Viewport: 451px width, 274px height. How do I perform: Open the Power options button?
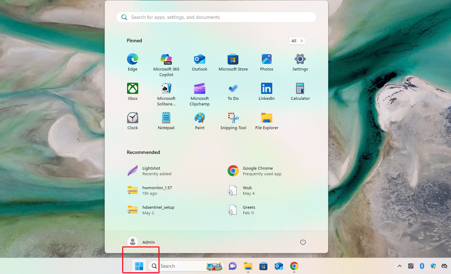[303, 242]
